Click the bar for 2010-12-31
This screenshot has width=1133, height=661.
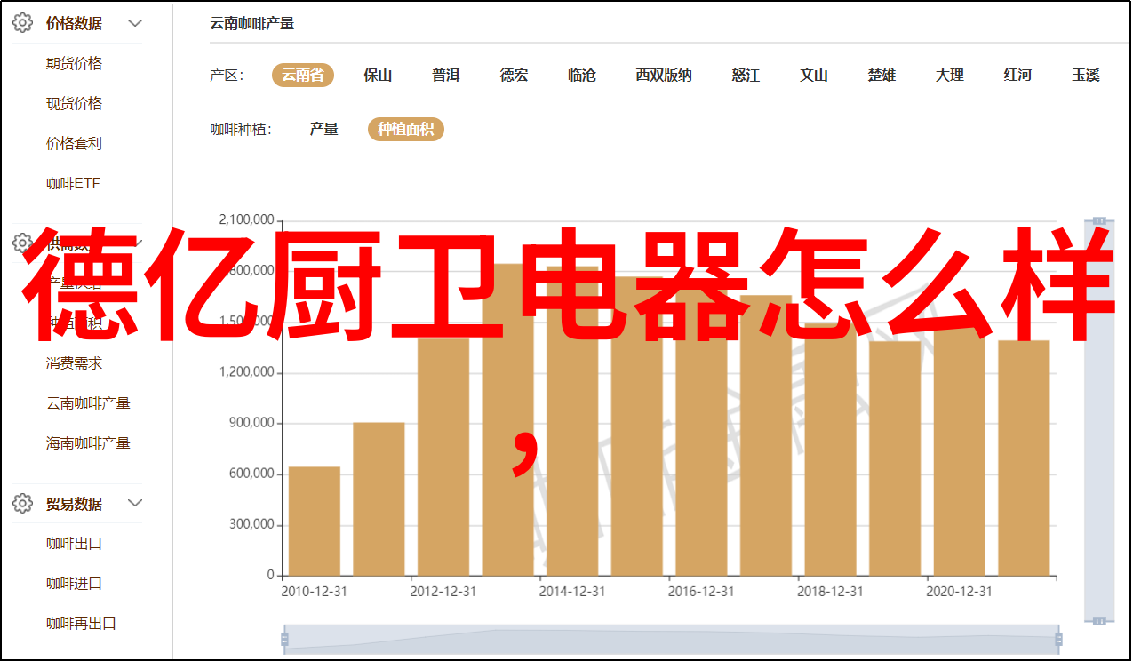[x=315, y=522]
